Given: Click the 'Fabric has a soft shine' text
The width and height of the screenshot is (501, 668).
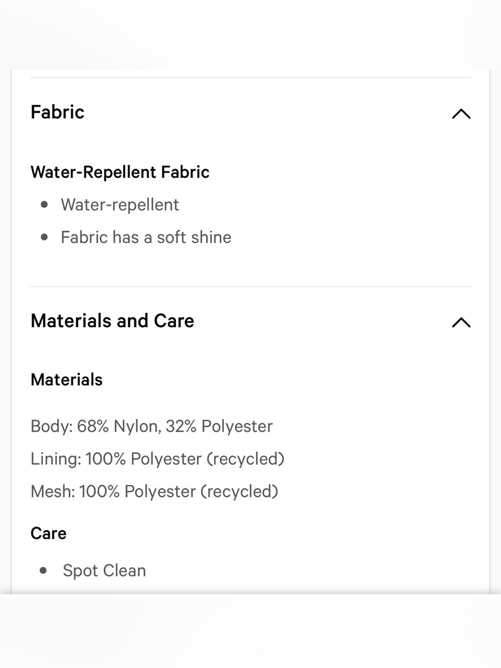Looking at the screenshot, I should pyautogui.click(x=146, y=237).
